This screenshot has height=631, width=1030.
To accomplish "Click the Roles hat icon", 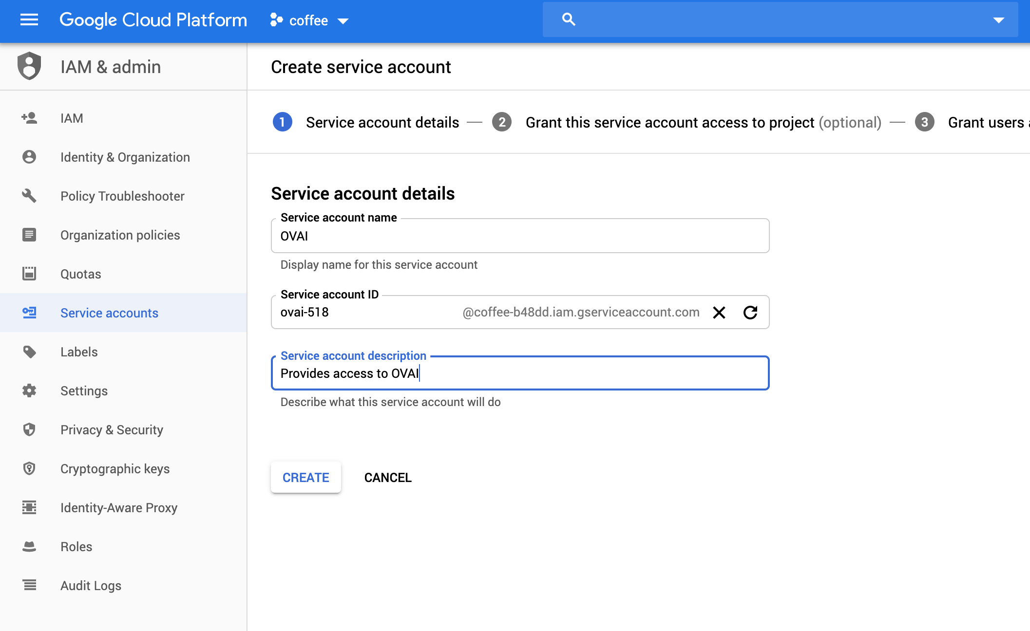I will (29, 546).
